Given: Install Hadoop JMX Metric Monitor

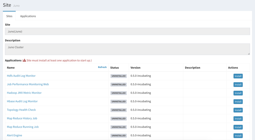Looking at the screenshot, I should coord(238,93).
